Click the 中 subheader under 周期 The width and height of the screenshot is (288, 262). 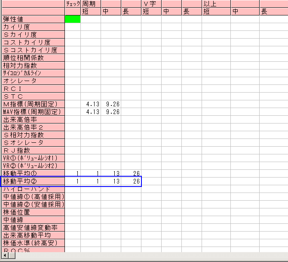(111, 12)
